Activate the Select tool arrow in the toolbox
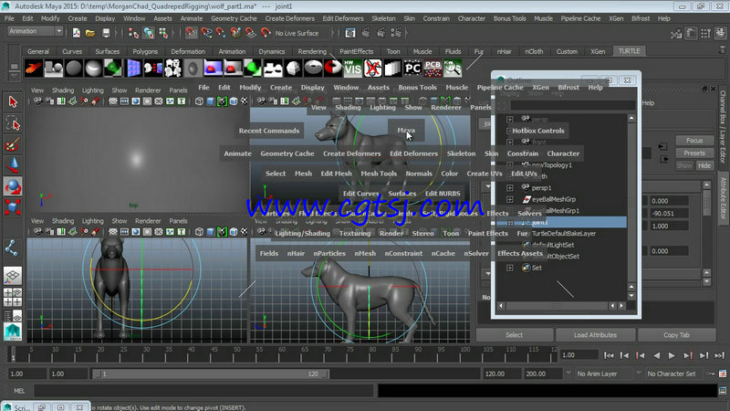The image size is (730, 411). click(x=13, y=102)
